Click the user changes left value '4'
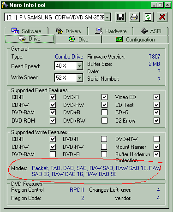This screenshot has width=173, height=212. point(158,190)
